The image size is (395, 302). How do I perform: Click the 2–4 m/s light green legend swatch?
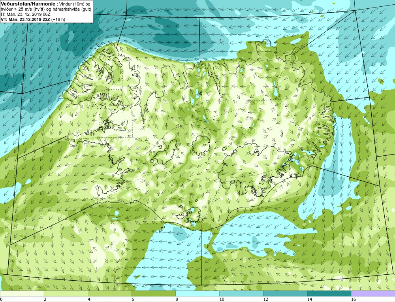[66, 293]
